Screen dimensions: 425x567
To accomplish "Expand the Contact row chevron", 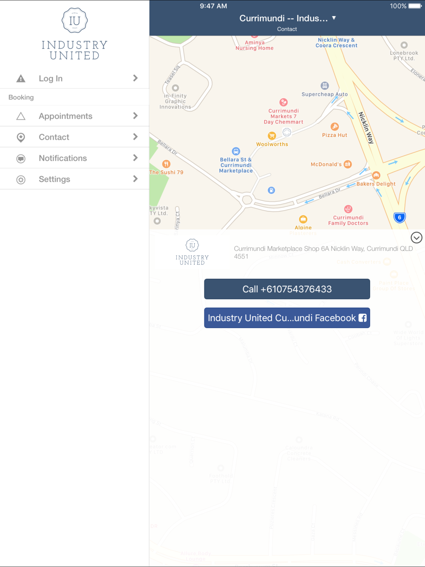I will click(135, 137).
